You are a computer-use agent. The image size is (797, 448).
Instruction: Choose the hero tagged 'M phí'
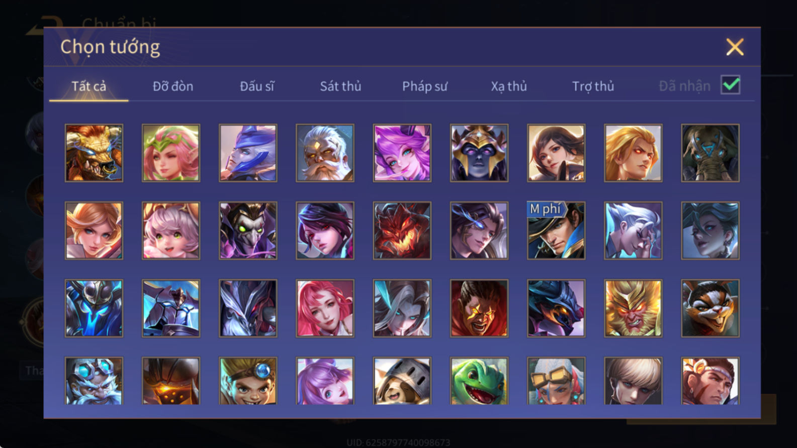coord(556,231)
